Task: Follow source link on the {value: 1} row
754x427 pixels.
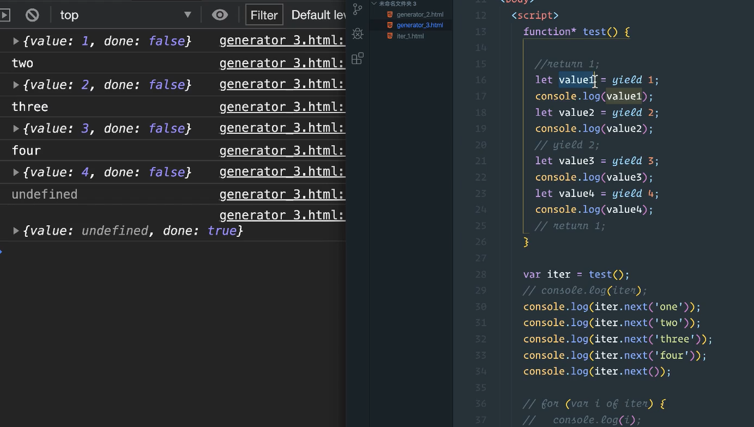Action: 282,41
